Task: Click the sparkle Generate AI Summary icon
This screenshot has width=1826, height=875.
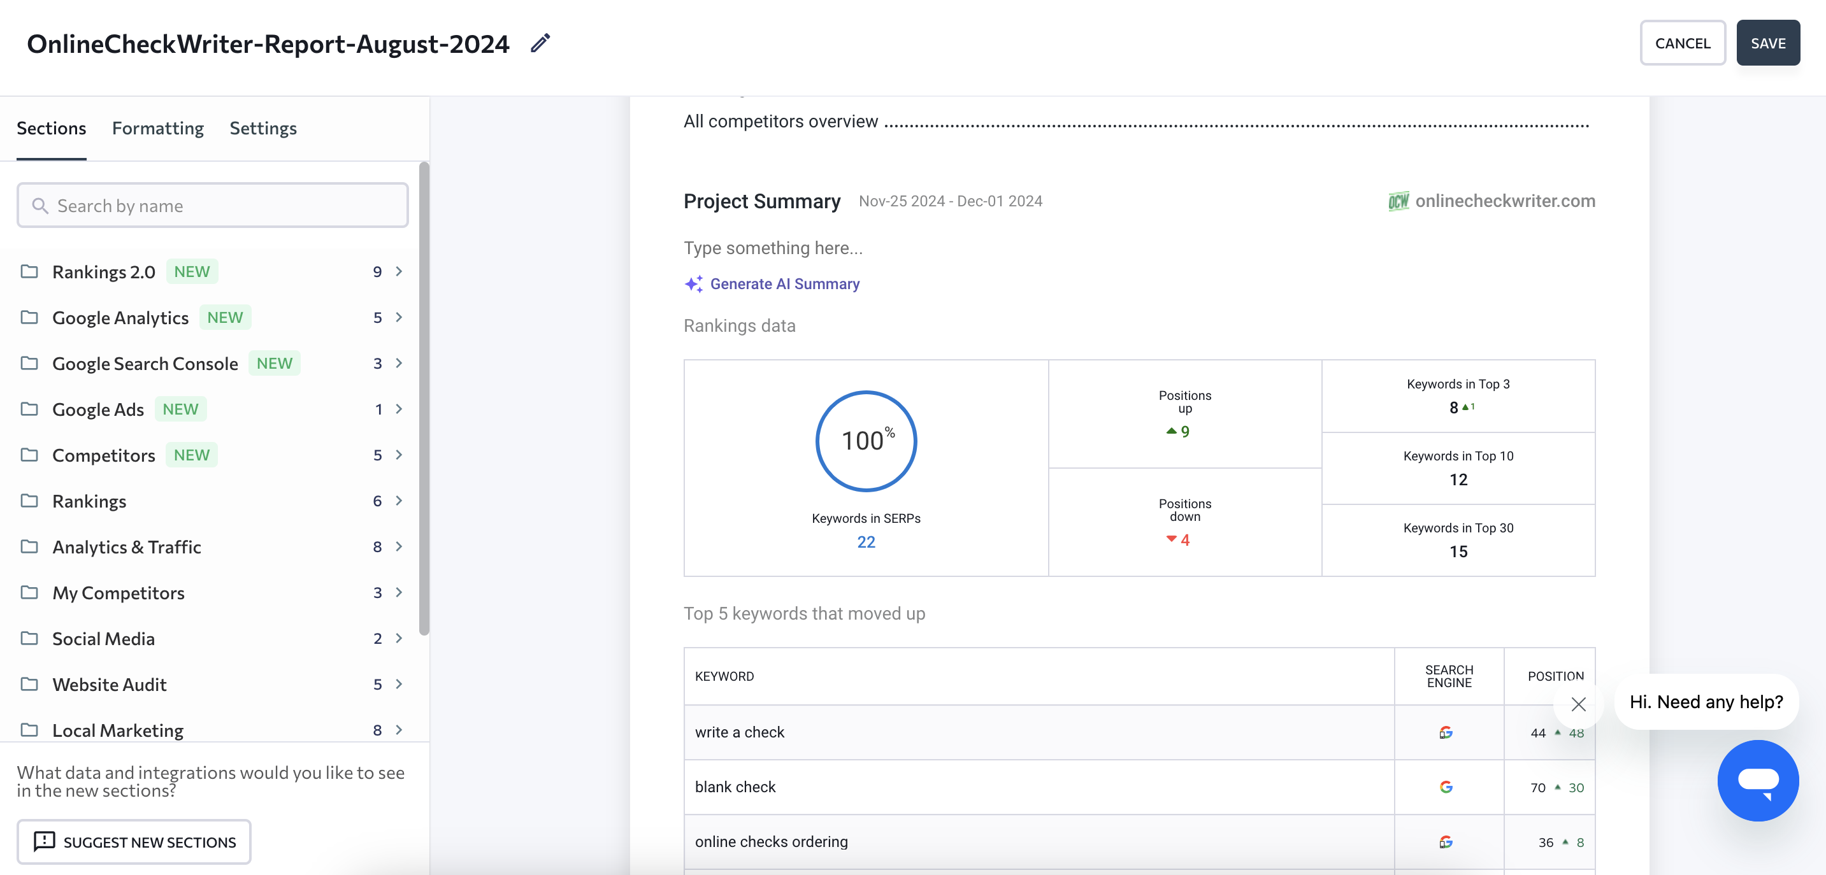Action: (x=693, y=284)
